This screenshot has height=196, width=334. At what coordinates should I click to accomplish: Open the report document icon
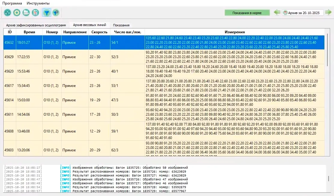click(35, 13)
